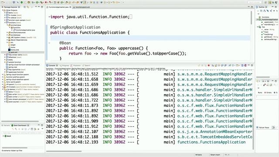The width and height of the screenshot is (279, 157).
Task: Collapse all in Package Explorer toolbar
Action: coord(25,7)
